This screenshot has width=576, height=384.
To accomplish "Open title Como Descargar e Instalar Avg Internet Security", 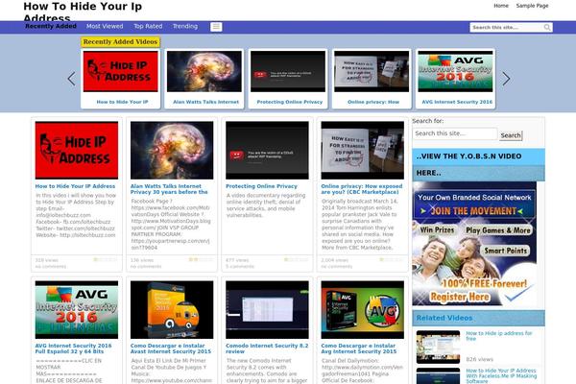I will pyautogui.click(x=358, y=348).
